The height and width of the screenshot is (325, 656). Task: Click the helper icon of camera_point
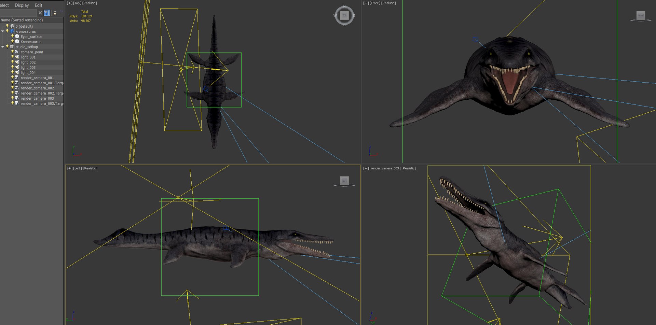click(17, 52)
